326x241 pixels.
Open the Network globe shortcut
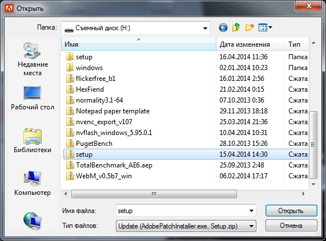(x=33, y=220)
